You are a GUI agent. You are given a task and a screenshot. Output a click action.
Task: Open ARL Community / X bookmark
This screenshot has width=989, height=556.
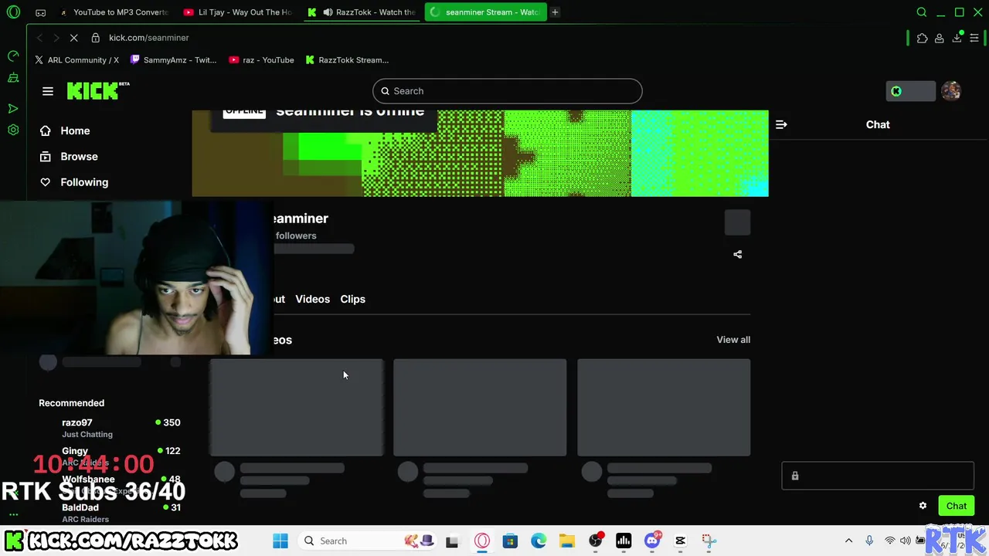[76, 60]
